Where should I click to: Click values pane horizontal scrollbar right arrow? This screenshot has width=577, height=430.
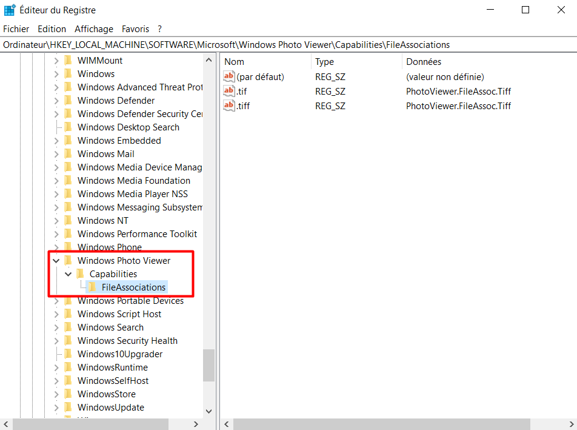[x=572, y=424]
